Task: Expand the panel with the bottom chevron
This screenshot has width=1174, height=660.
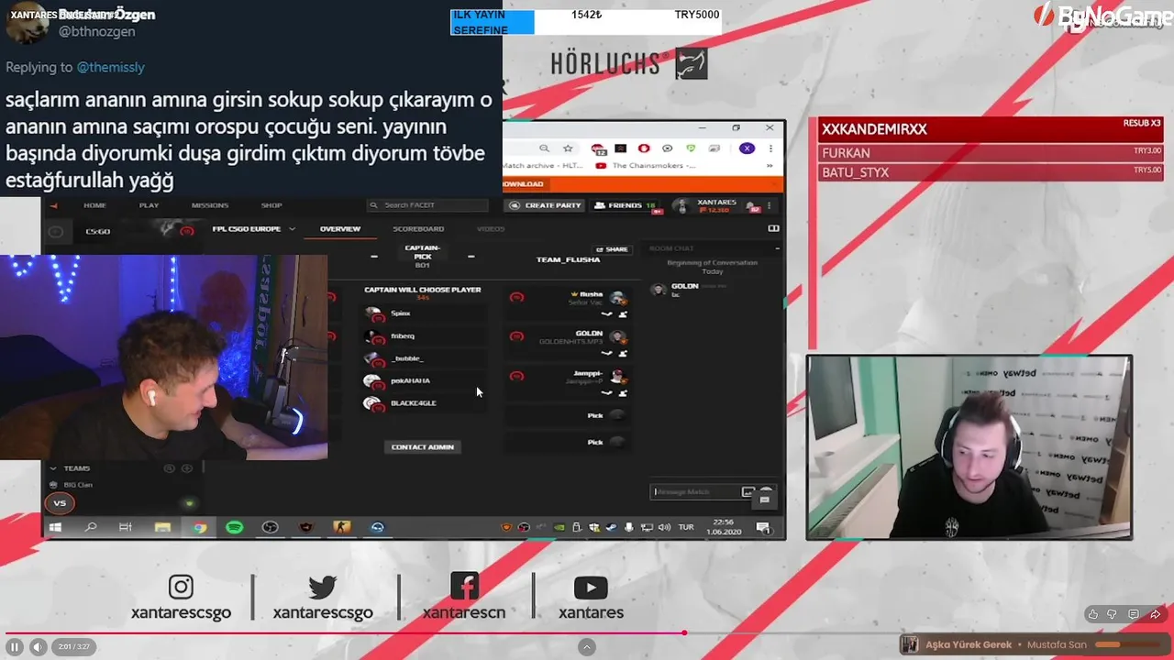Action: (588, 647)
